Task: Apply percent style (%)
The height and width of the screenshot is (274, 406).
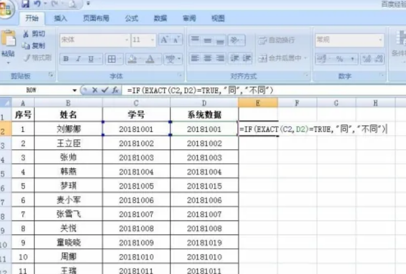Action: [x=339, y=59]
